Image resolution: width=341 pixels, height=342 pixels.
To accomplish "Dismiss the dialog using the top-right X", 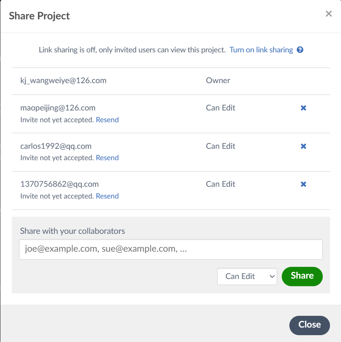I will [x=329, y=14].
